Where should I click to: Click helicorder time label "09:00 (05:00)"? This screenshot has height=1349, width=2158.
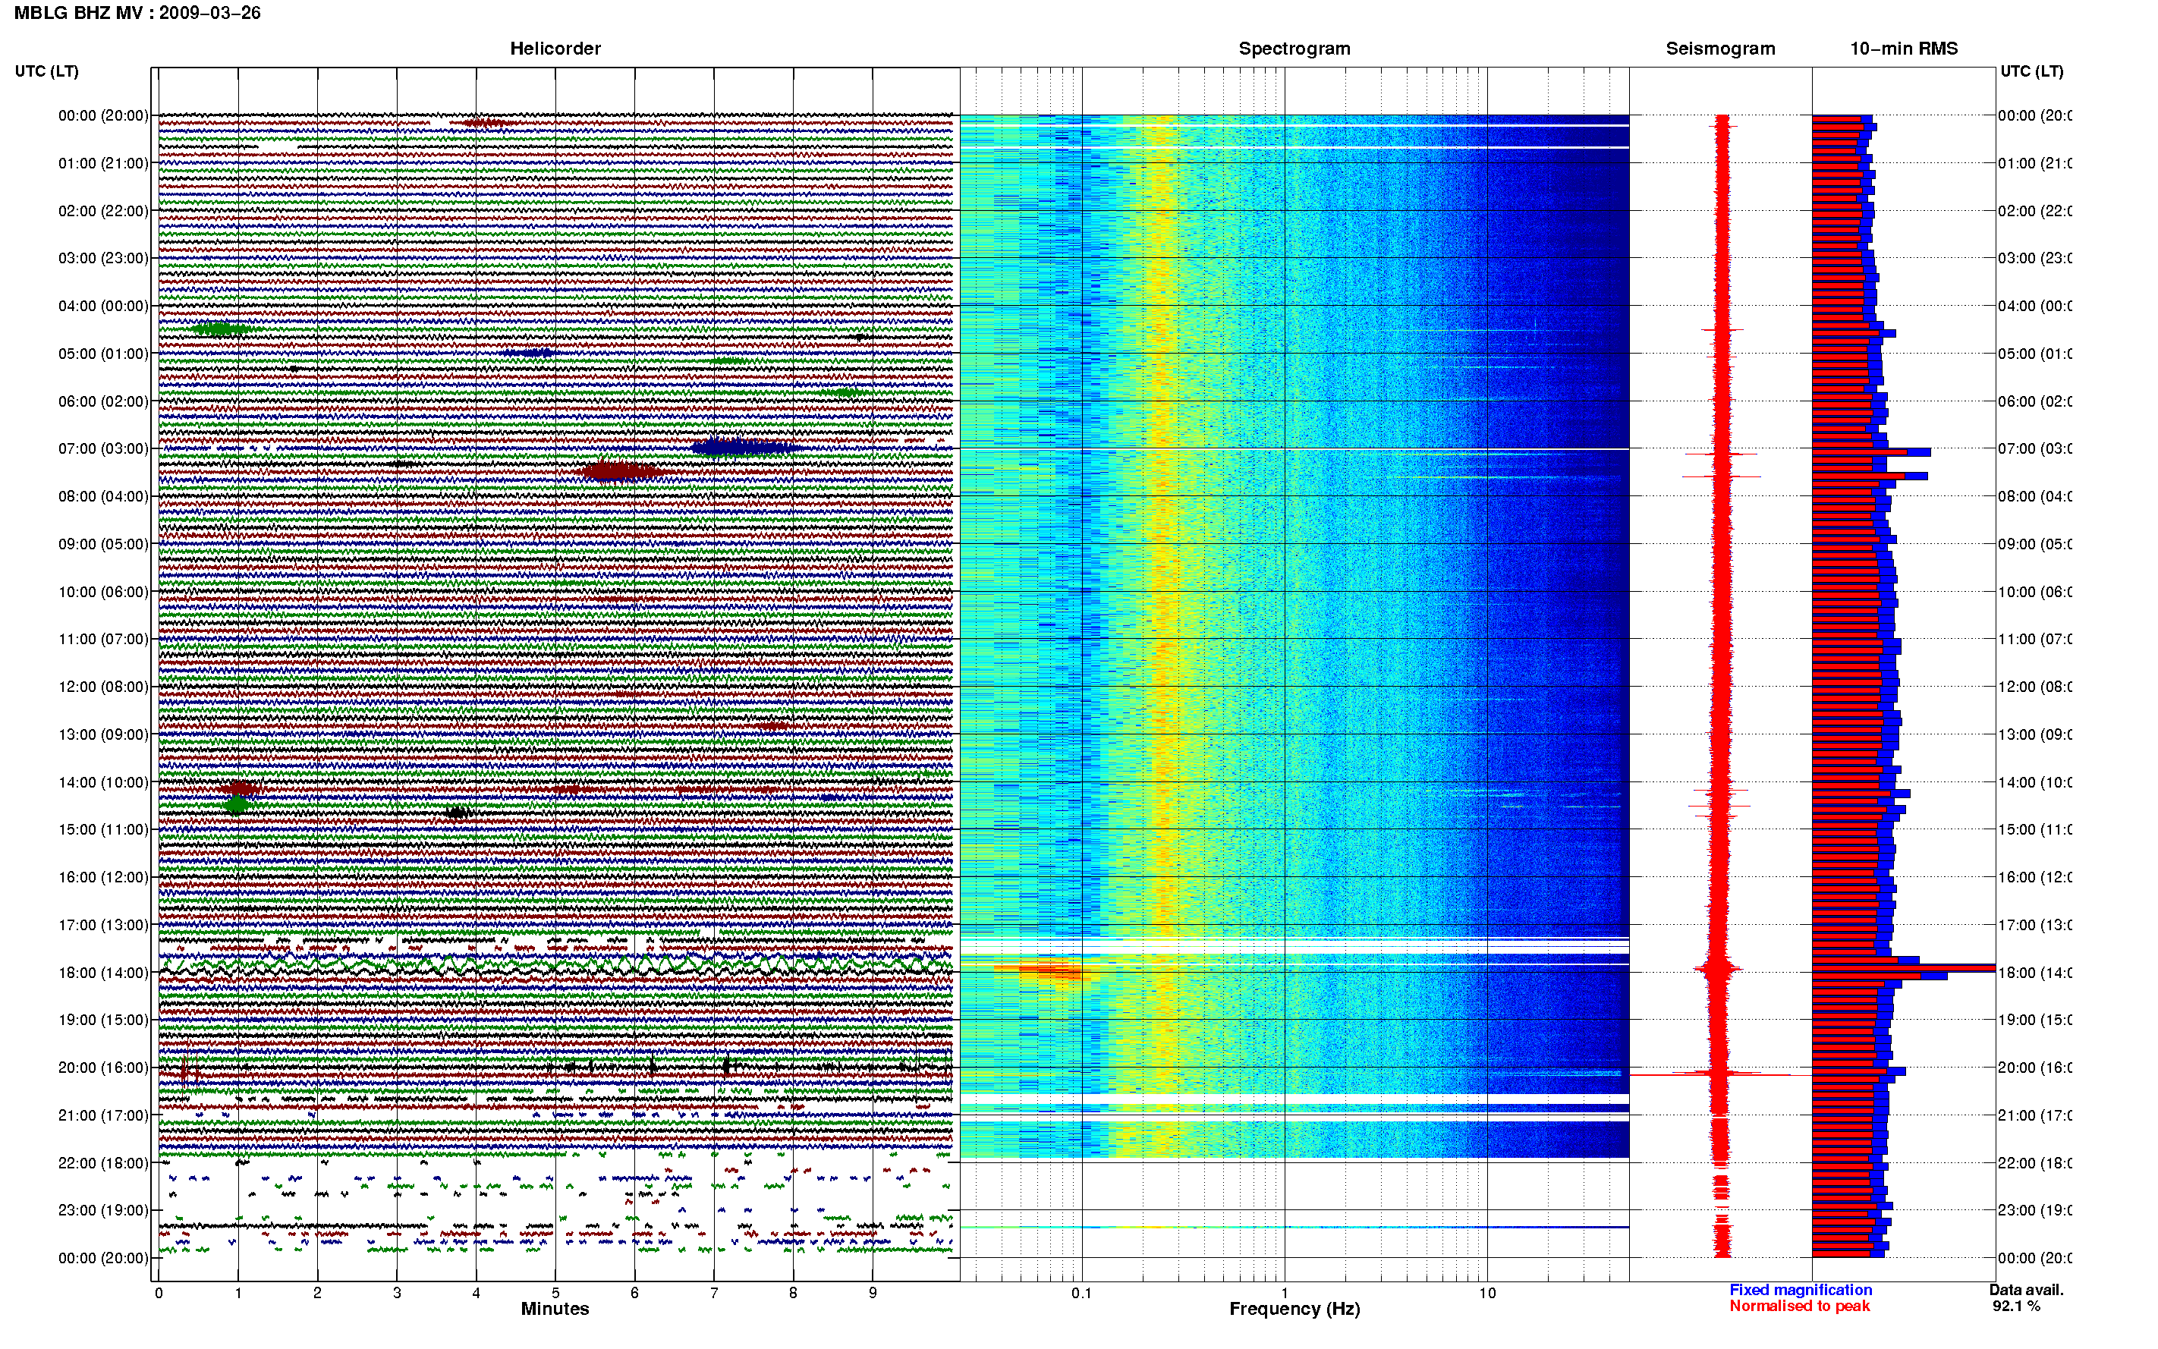point(103,544)
